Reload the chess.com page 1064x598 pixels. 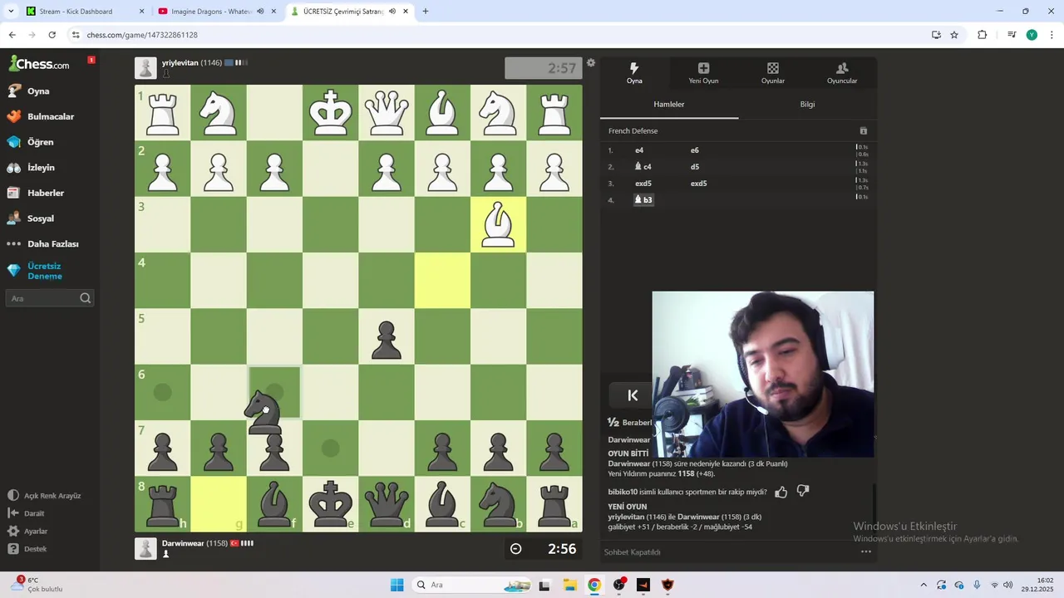coord(52,35)
